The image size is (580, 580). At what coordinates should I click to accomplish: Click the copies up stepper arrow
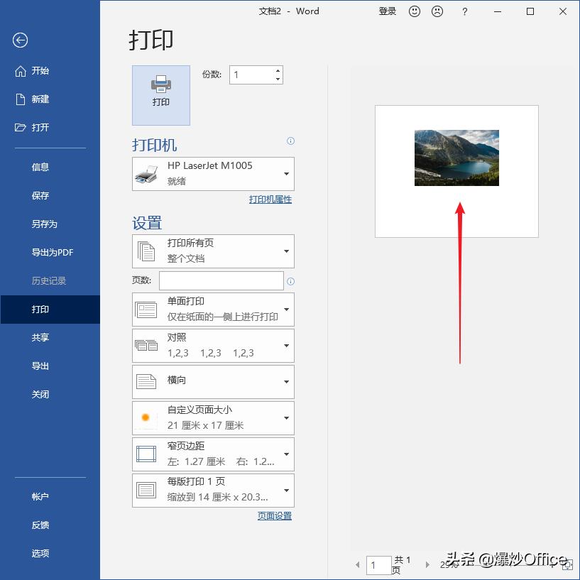276,70
